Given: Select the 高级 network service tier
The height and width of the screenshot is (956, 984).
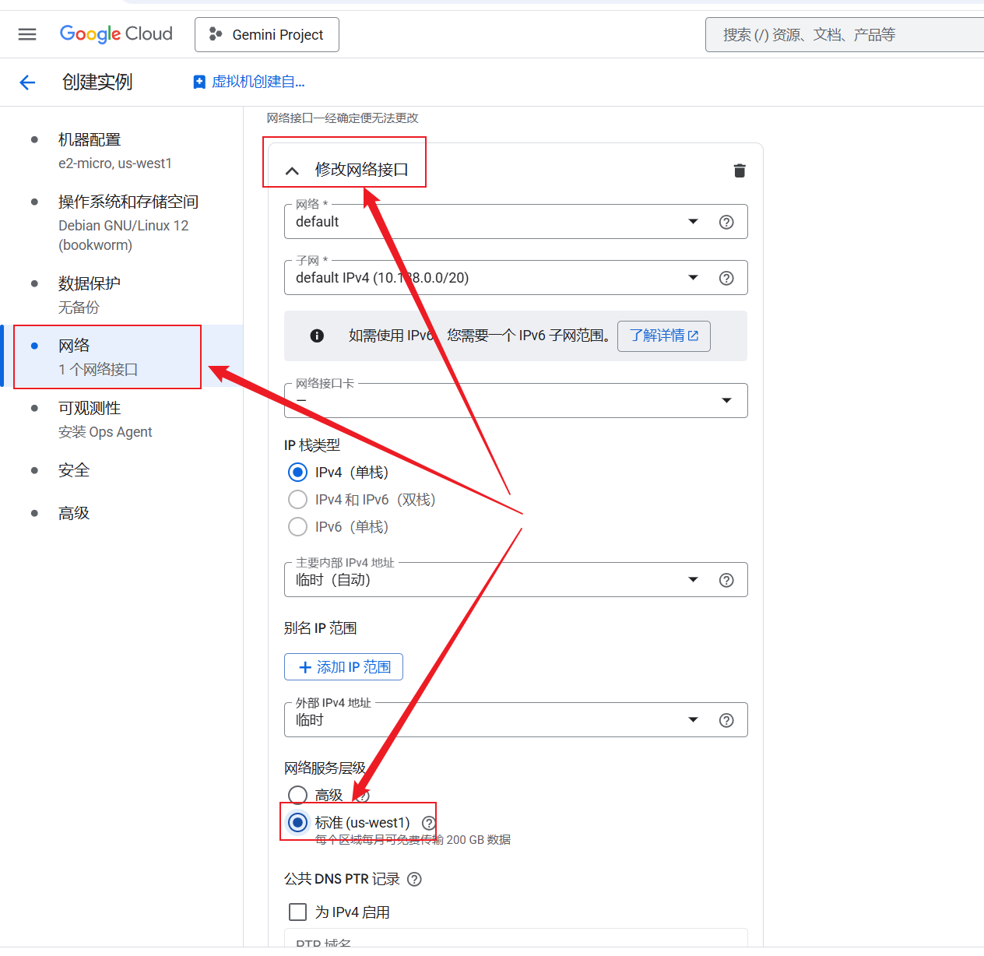Looking at the screenshot, I should [297, 795].
